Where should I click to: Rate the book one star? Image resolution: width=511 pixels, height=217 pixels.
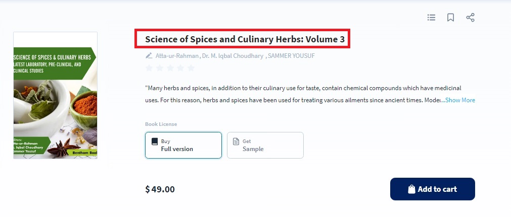click(149, 68)
